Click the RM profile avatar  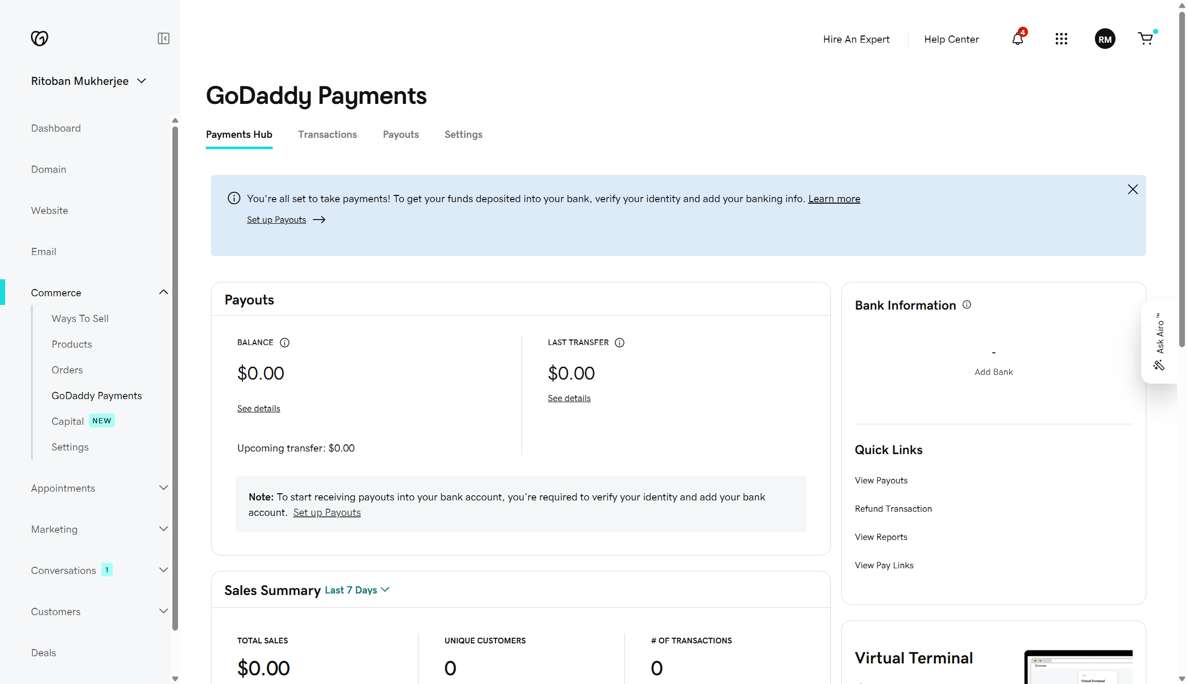coord(1105,39)
